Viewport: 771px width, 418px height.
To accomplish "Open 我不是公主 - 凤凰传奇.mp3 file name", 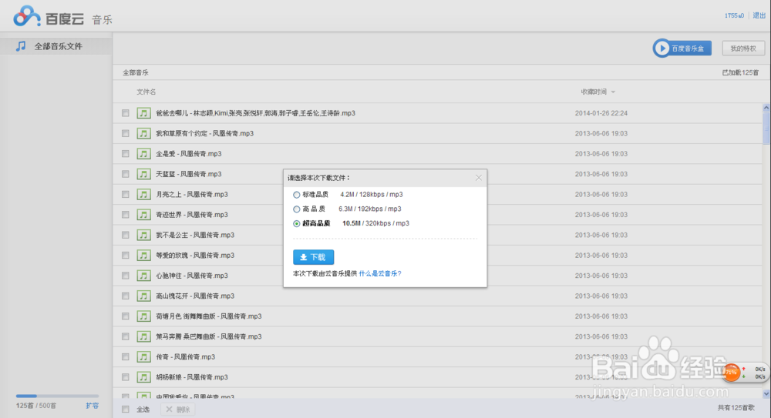I will click(x=195, y=235).
